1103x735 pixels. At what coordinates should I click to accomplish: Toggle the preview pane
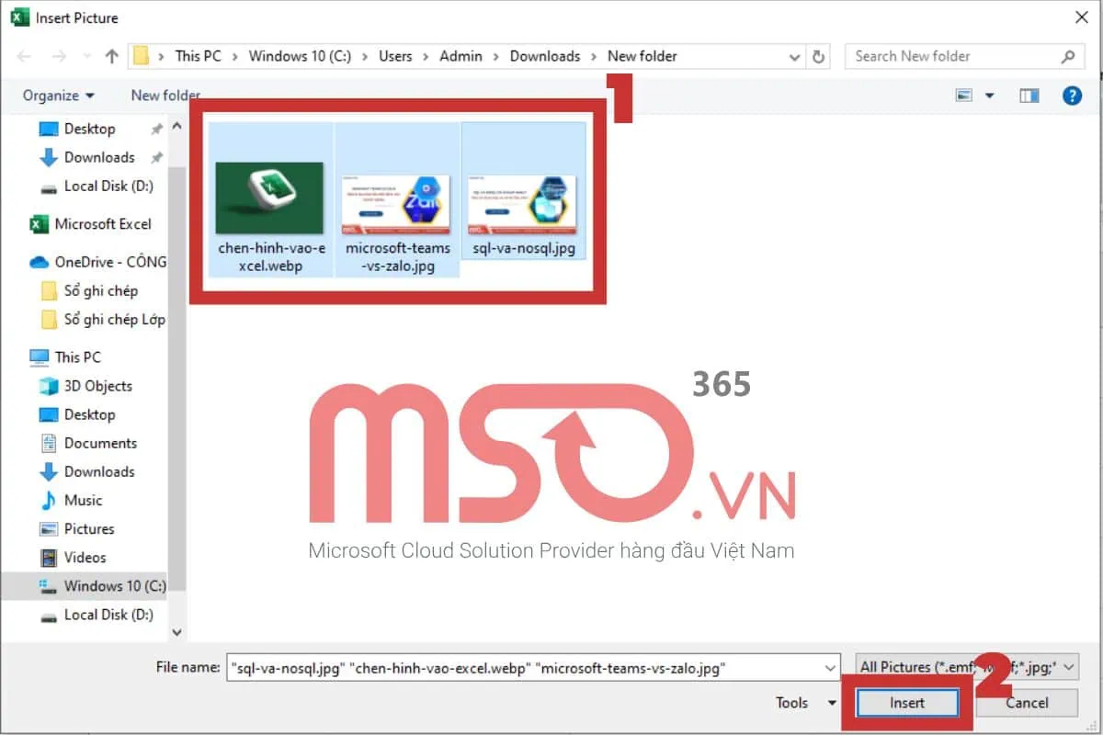pyautogui.click(x=1029, y=95)
